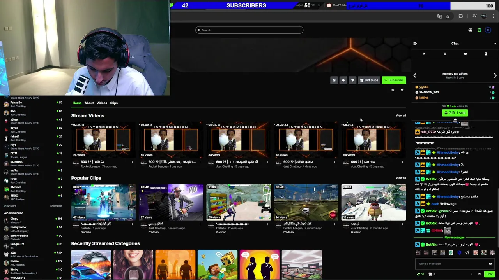Screen dimensions: 499x280
Task: Click the crossed-out eye icon near share
Action: [402, 90]
